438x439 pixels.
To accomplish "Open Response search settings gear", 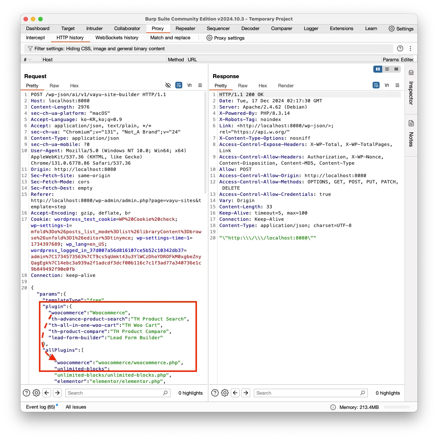I will coord(225,393).
